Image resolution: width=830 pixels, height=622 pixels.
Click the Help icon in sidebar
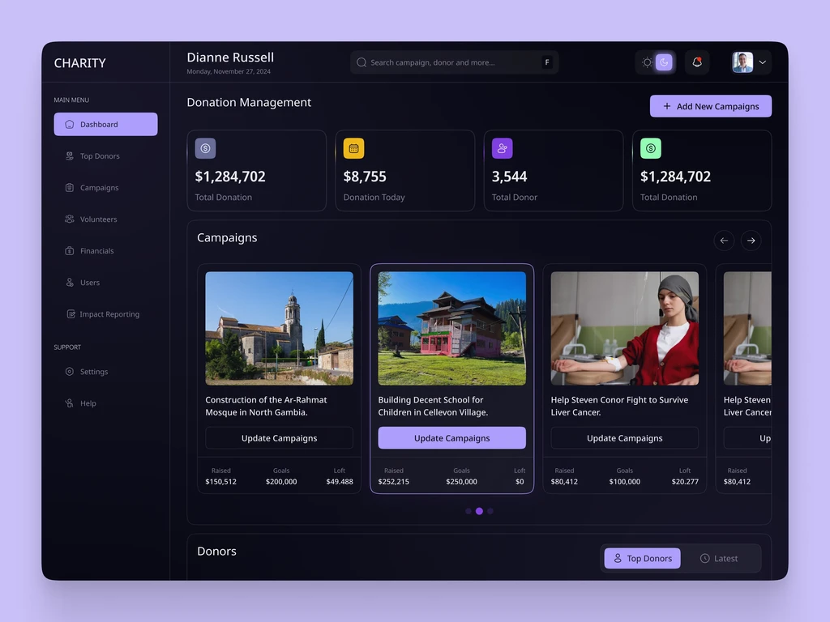pyautogui.click(x=70, y=403)
